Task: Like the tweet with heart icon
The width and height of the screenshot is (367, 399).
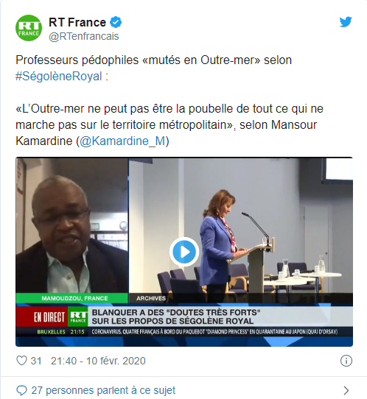Action: 21,361
